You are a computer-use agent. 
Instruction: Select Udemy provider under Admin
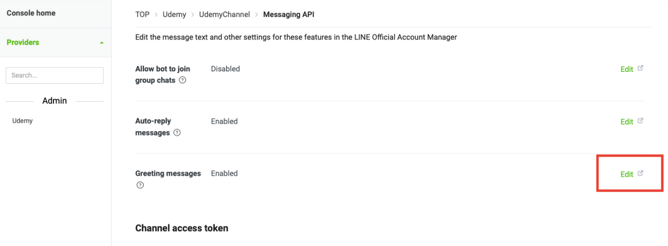23,121
